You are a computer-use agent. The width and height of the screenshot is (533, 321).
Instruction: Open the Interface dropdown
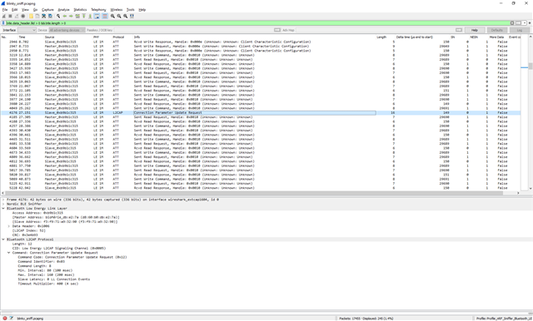click(x=27, y=30)
